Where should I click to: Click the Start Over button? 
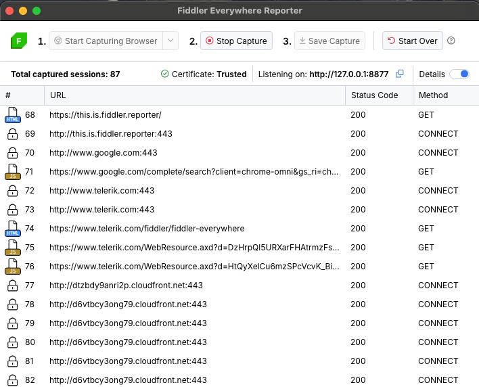(x=413, y=41)
